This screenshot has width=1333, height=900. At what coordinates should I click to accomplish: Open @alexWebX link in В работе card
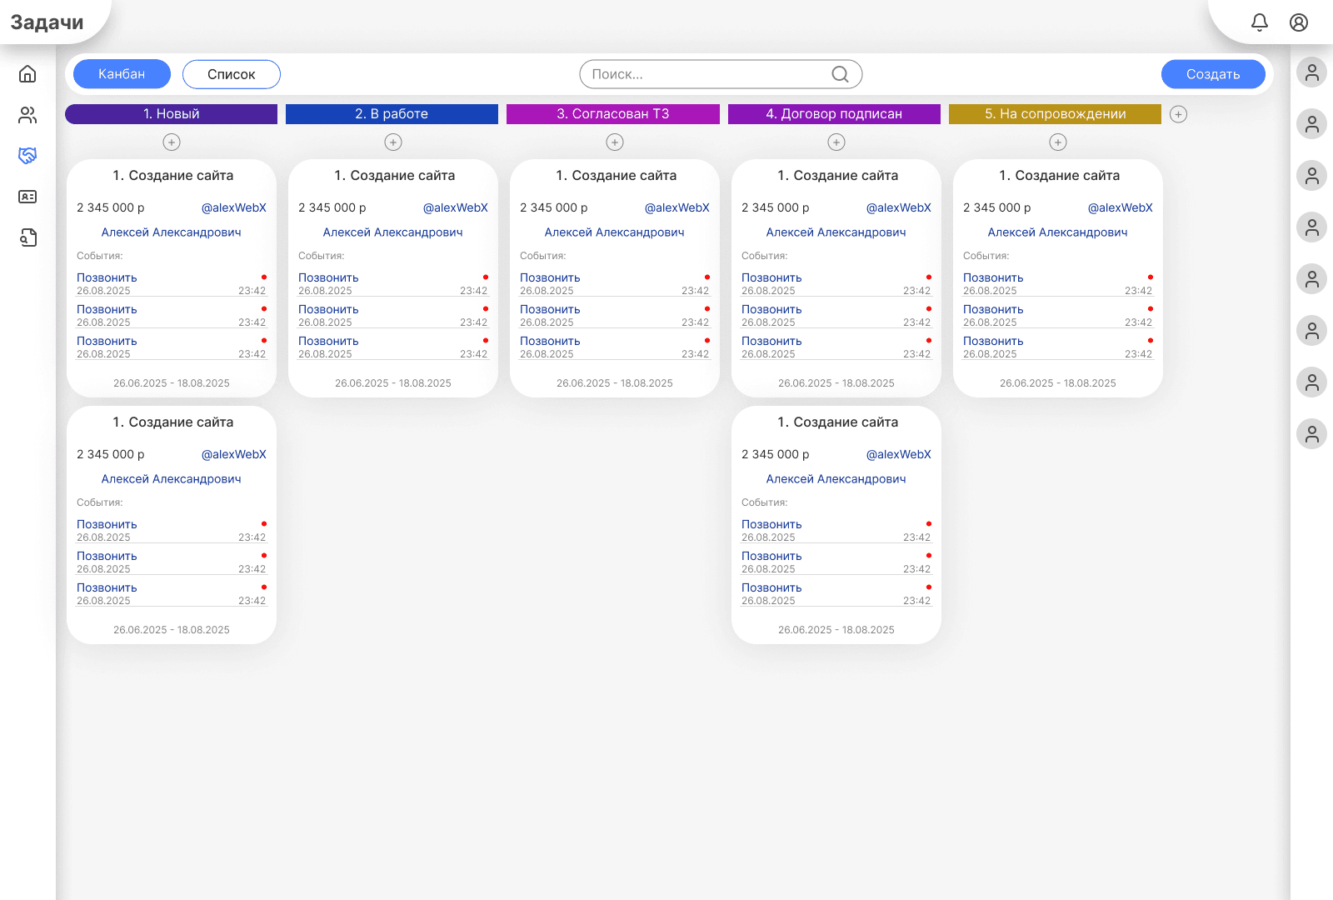[x=455, y=208]
